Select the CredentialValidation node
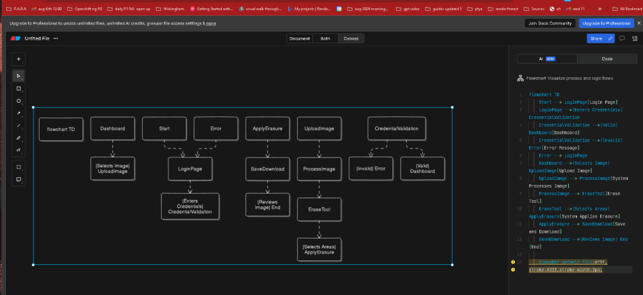 click(x=397, y=128)
